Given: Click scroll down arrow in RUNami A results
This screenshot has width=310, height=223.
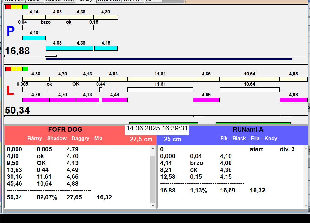Looking at the screenshot, I should [305, 205].
